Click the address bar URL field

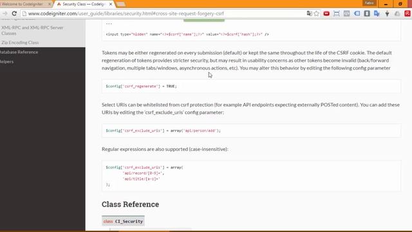click(x=165, y=14)
